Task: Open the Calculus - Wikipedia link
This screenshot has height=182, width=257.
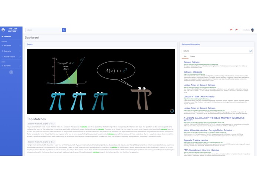Action: [193, 72]
